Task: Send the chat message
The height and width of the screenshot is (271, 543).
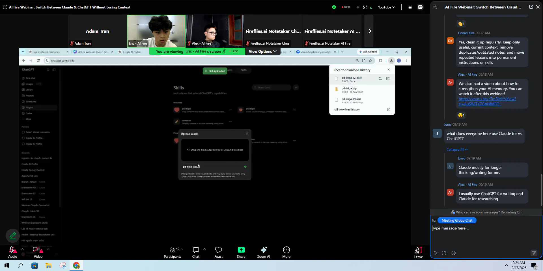Action: 534,253
